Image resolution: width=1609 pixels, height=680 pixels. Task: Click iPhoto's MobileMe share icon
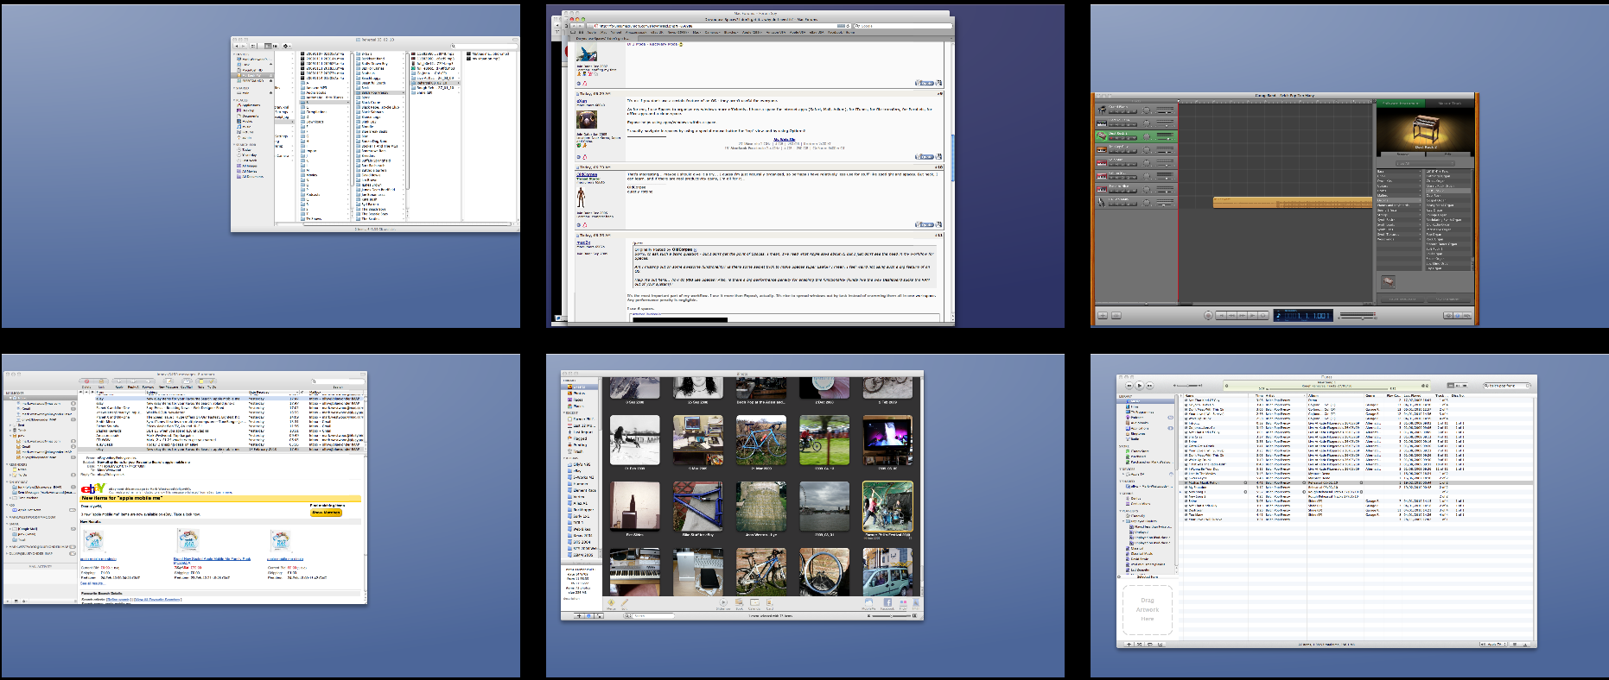click(x=868, y=602)
